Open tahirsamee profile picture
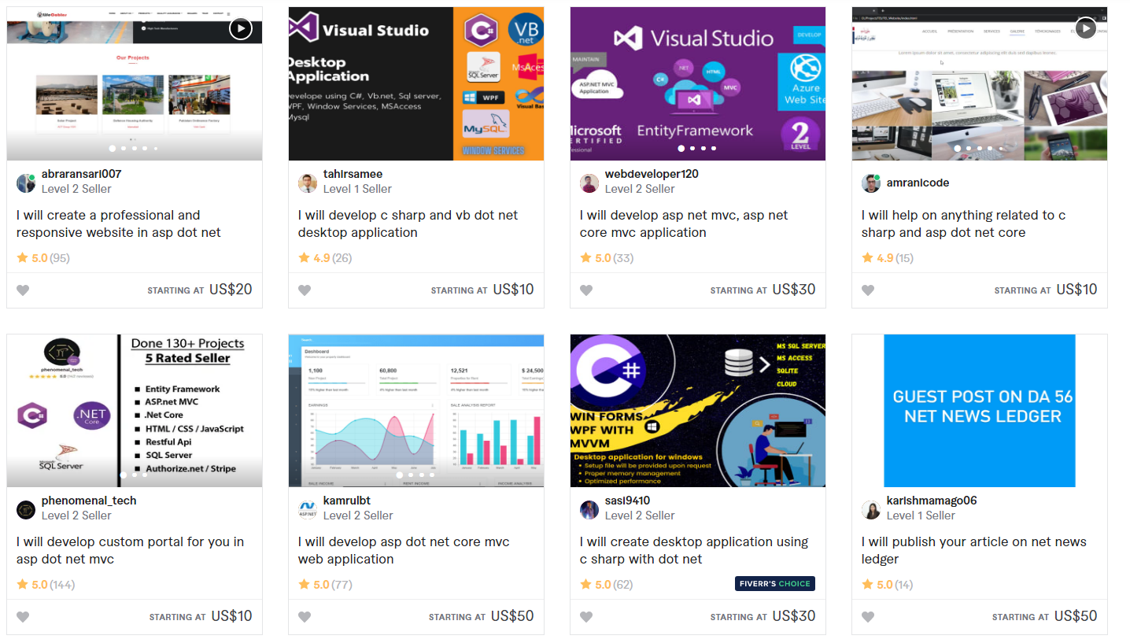Viewport: 1130px width, 643px height. pos(308,183)
